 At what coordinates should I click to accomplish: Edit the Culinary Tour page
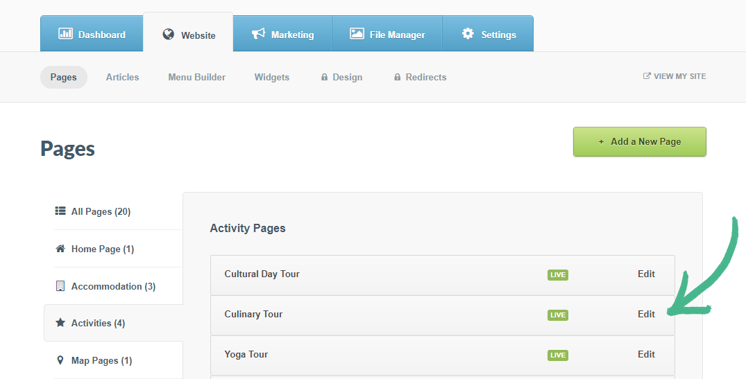click(x=646, y=314)
